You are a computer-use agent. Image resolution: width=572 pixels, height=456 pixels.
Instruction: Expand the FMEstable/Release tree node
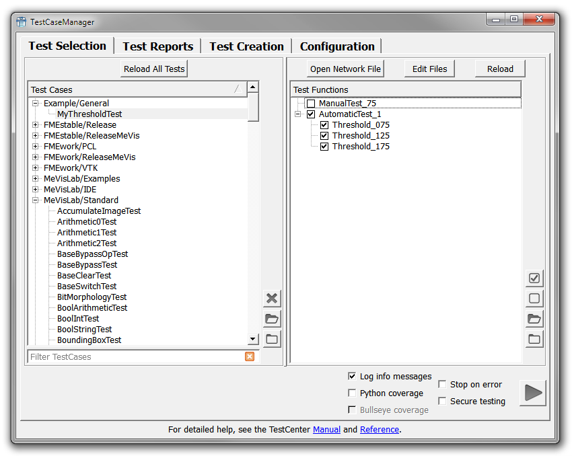pyautogui.click(x=36, y=125)
